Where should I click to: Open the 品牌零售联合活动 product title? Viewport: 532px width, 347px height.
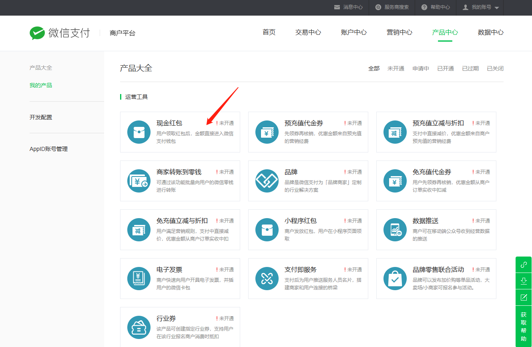point(438,270)
